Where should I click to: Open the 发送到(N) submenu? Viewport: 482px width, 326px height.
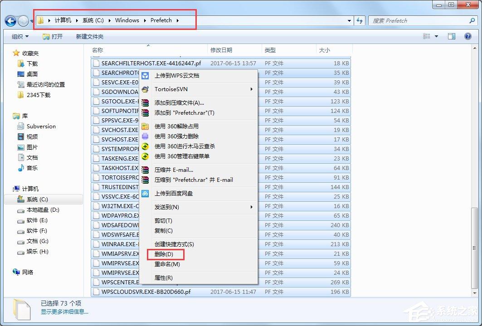[199, 207]
